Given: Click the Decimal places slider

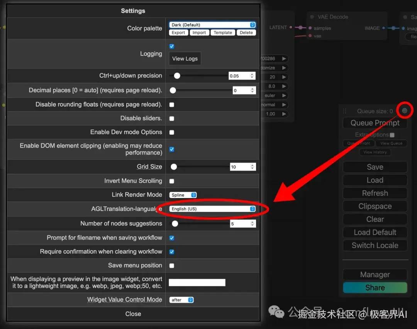Looking at the screenshot, I should coord(201,91).
